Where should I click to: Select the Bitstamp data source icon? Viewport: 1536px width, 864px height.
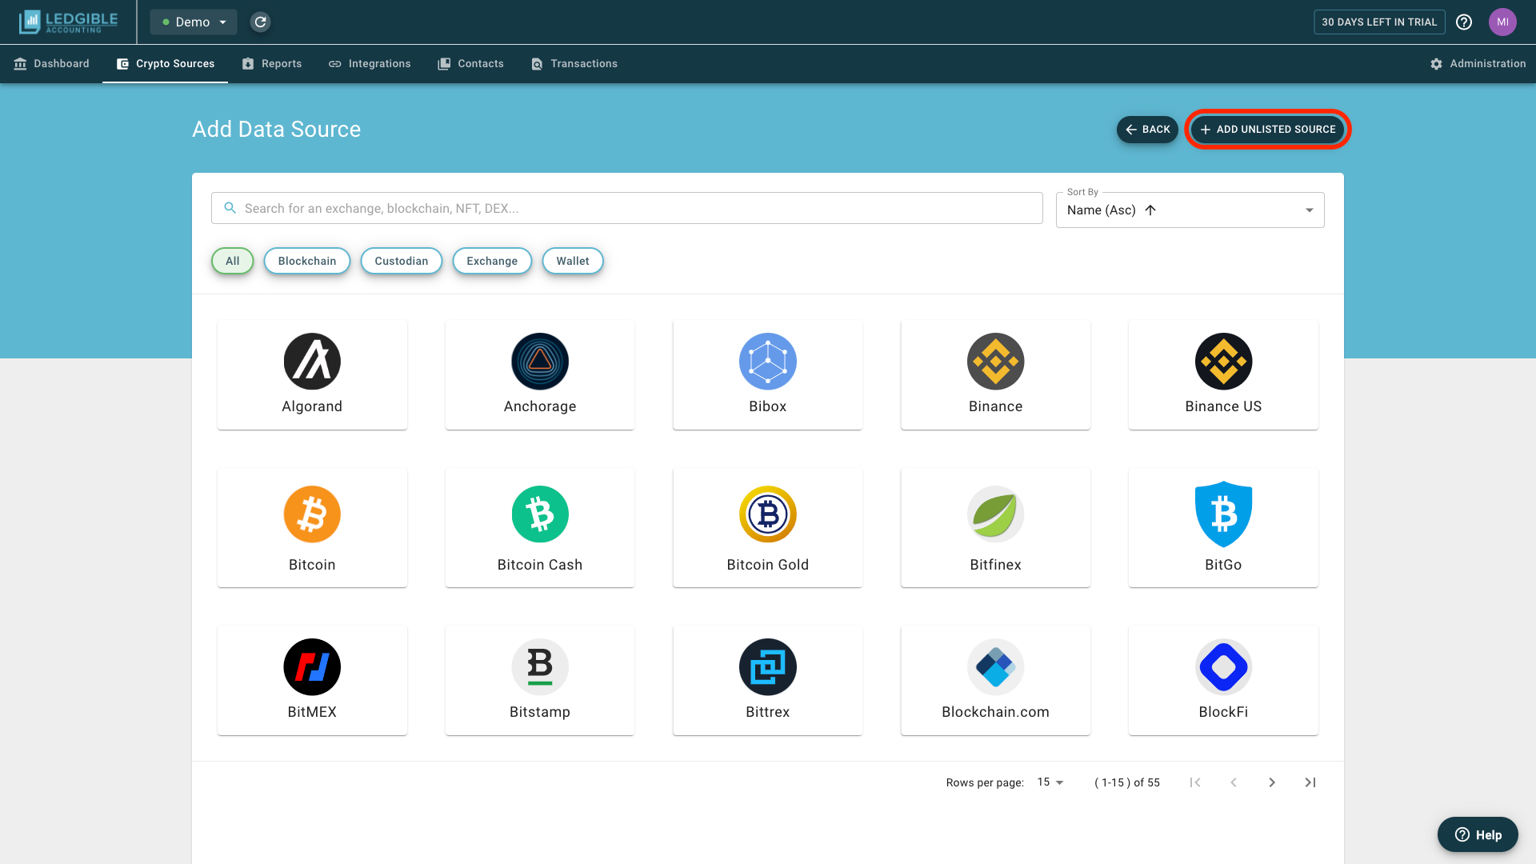(540, 667)
